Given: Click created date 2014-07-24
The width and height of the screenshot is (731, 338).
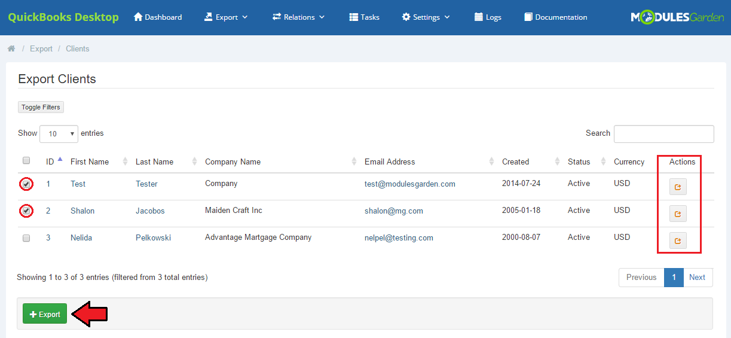Looking at the screenshot, I should (521, 183).
